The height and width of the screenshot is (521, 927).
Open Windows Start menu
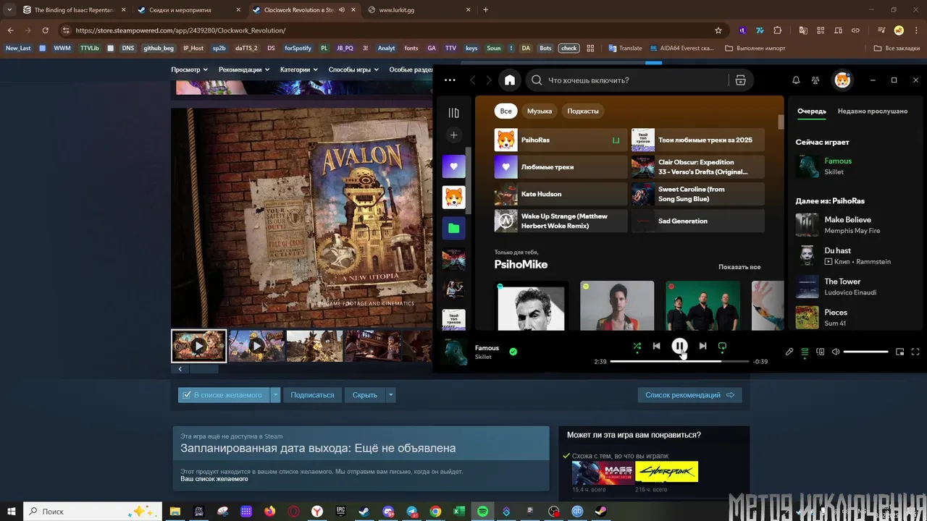[12, 511]
